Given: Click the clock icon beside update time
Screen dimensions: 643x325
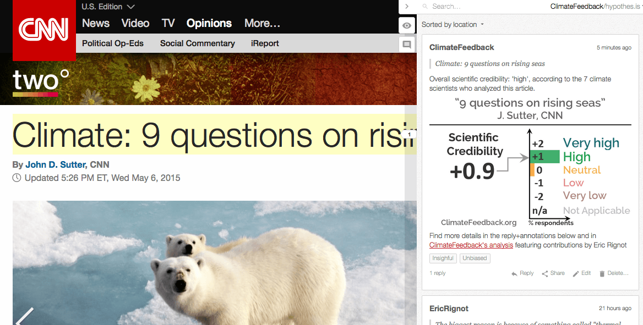Looking at the screenshot, I should [17, 178].
